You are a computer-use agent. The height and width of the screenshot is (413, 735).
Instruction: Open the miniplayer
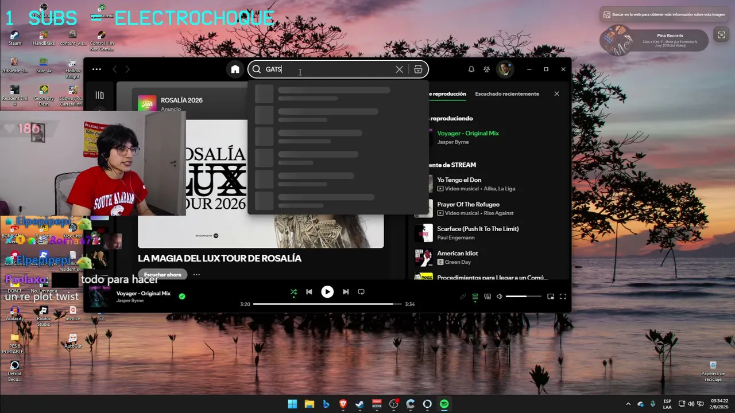pyautogui.click(x=551, y=297)
